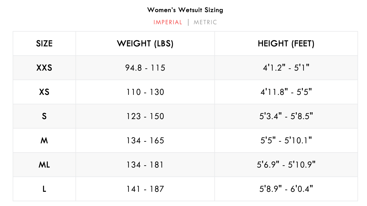Click the WEIGHT (LBS) column header

[145, 43]
